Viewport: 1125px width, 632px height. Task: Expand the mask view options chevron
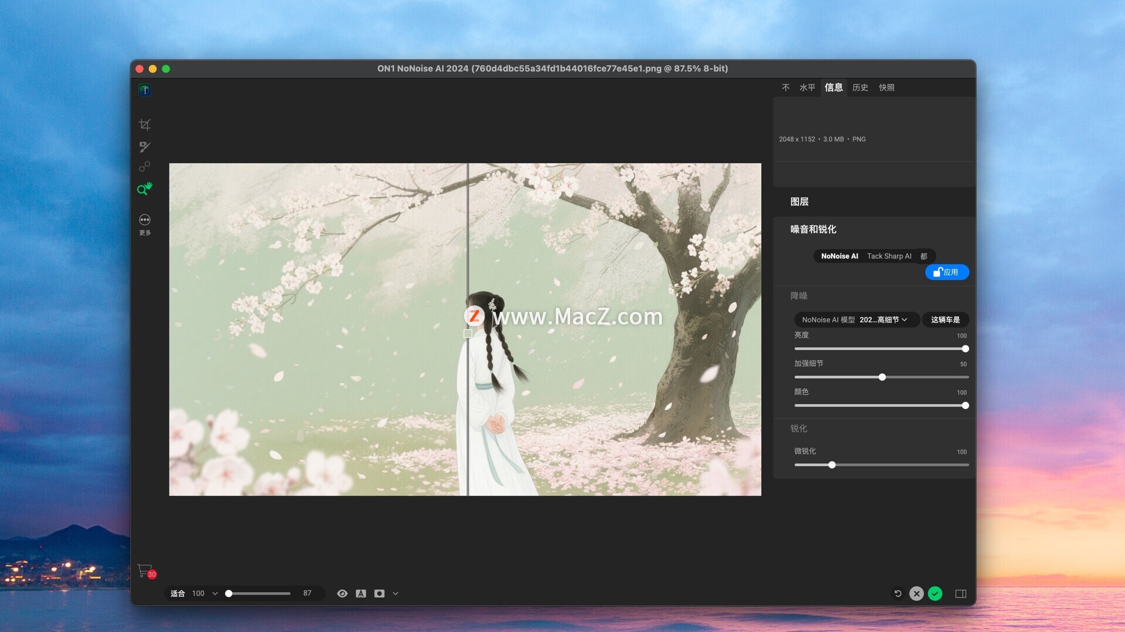pos(396,593)
